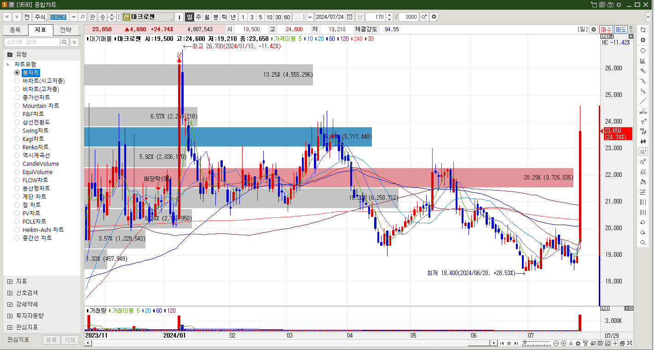Select the AUTO trendline tool
This screenshot has width=654, height=350.
(643, 111)
